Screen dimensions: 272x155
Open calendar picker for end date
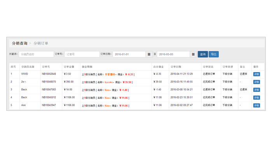[x=193, y=54]
